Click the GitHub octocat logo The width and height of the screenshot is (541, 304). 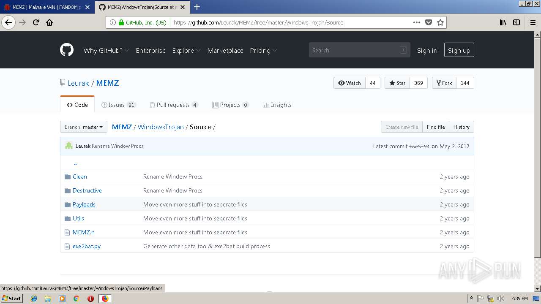pyautogui.click(x=67, y=50)
